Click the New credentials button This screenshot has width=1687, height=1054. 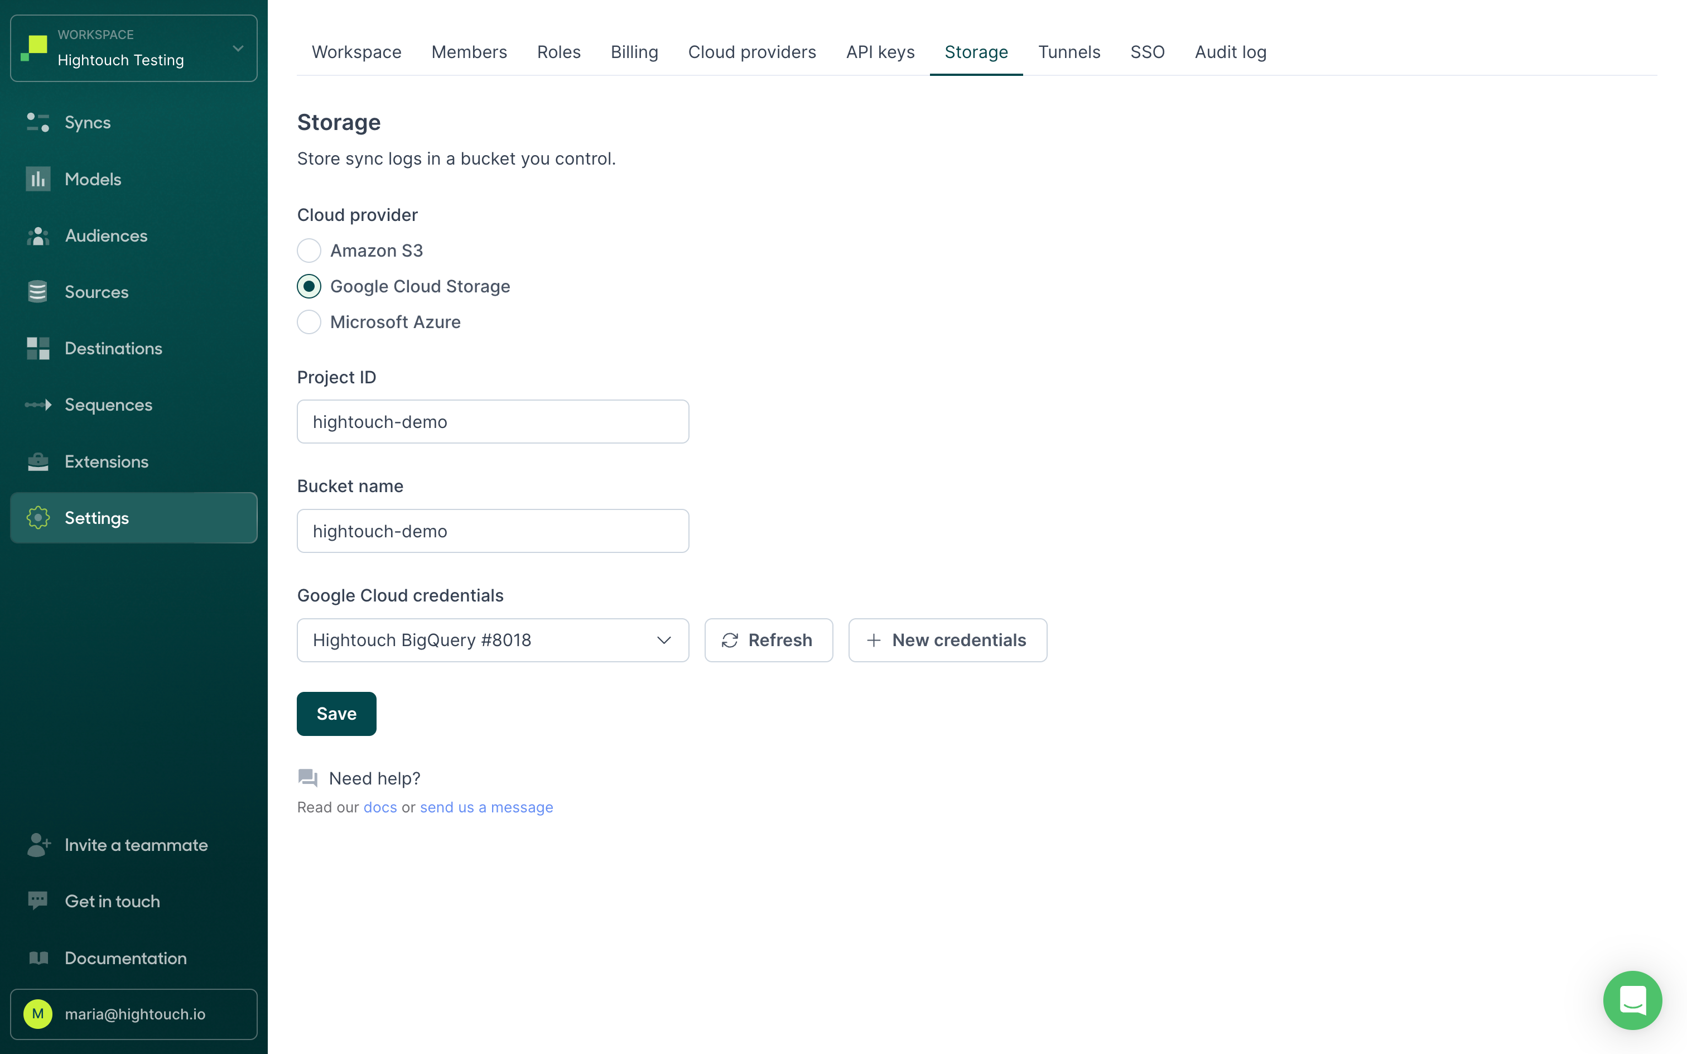pyautogui.click(x=948, y=640)
